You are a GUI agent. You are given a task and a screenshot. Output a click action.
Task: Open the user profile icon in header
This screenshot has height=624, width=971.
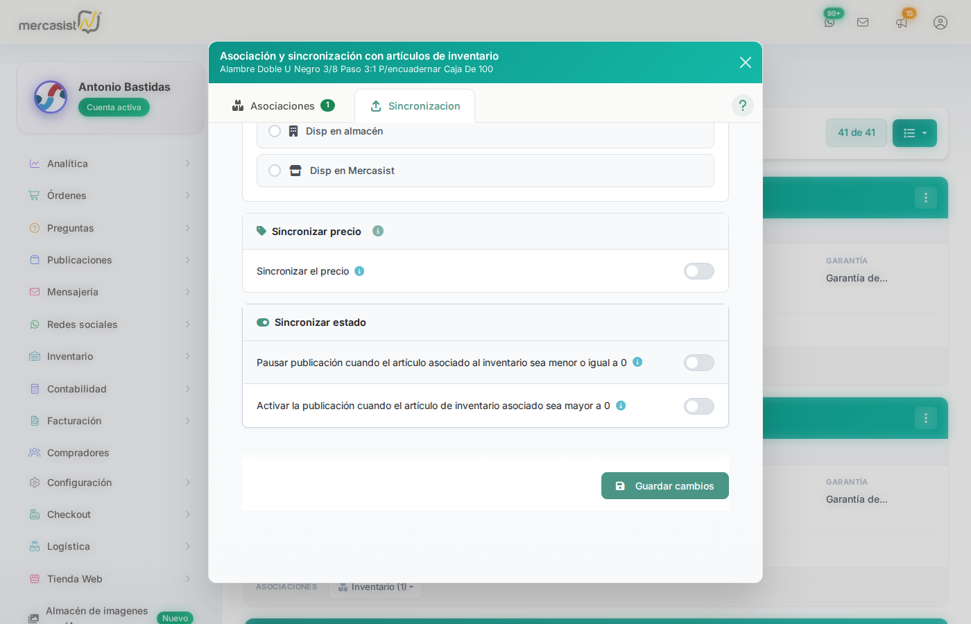tap(940, 22)
